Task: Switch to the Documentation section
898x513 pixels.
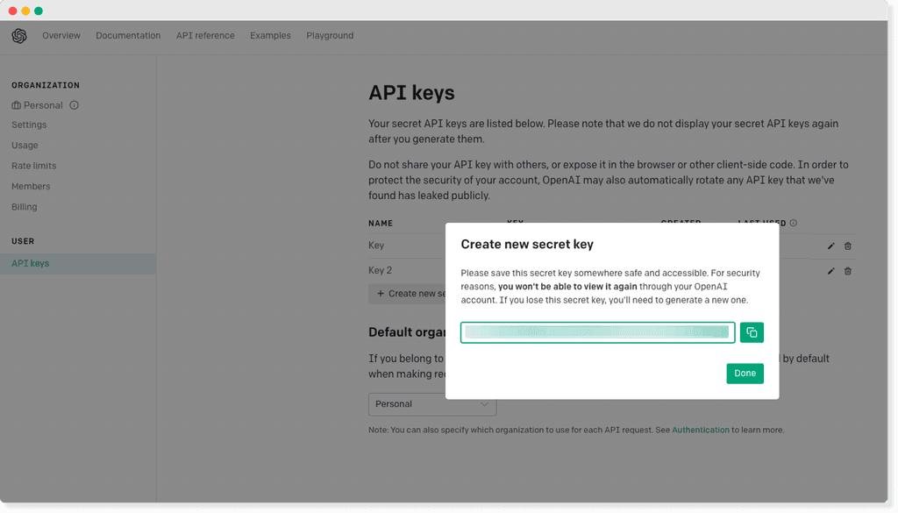Action: [x=128, y=35]
